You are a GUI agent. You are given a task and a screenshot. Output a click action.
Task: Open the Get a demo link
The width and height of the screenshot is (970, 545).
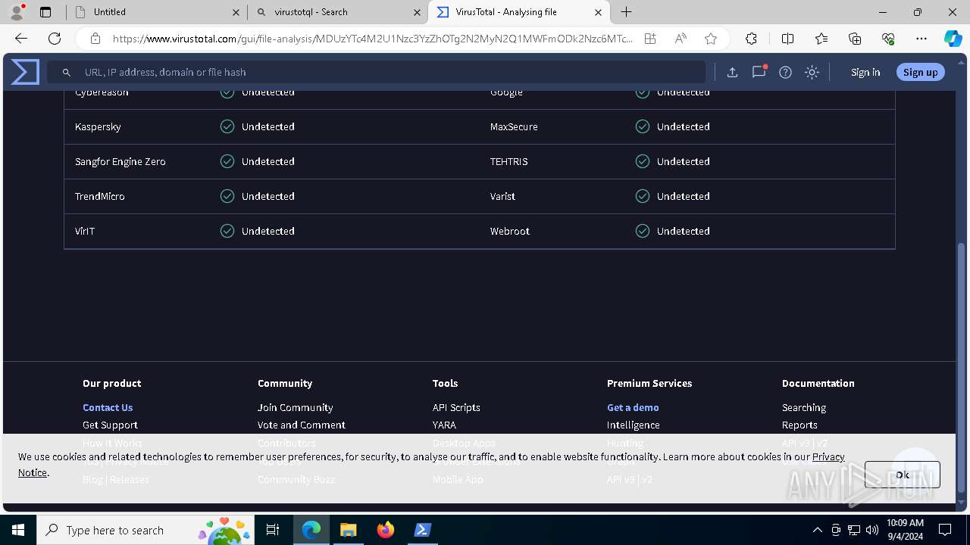pyautogui.click(x=633, y=407)
